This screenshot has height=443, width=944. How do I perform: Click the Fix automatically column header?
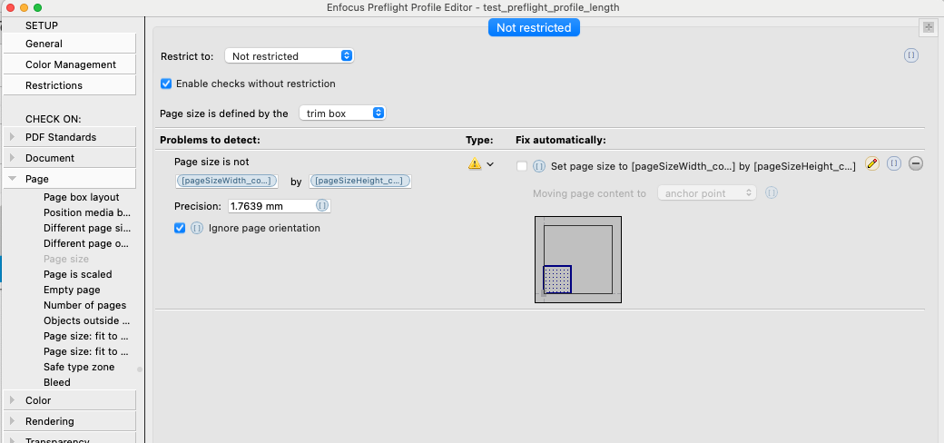(x=561, y=140)
